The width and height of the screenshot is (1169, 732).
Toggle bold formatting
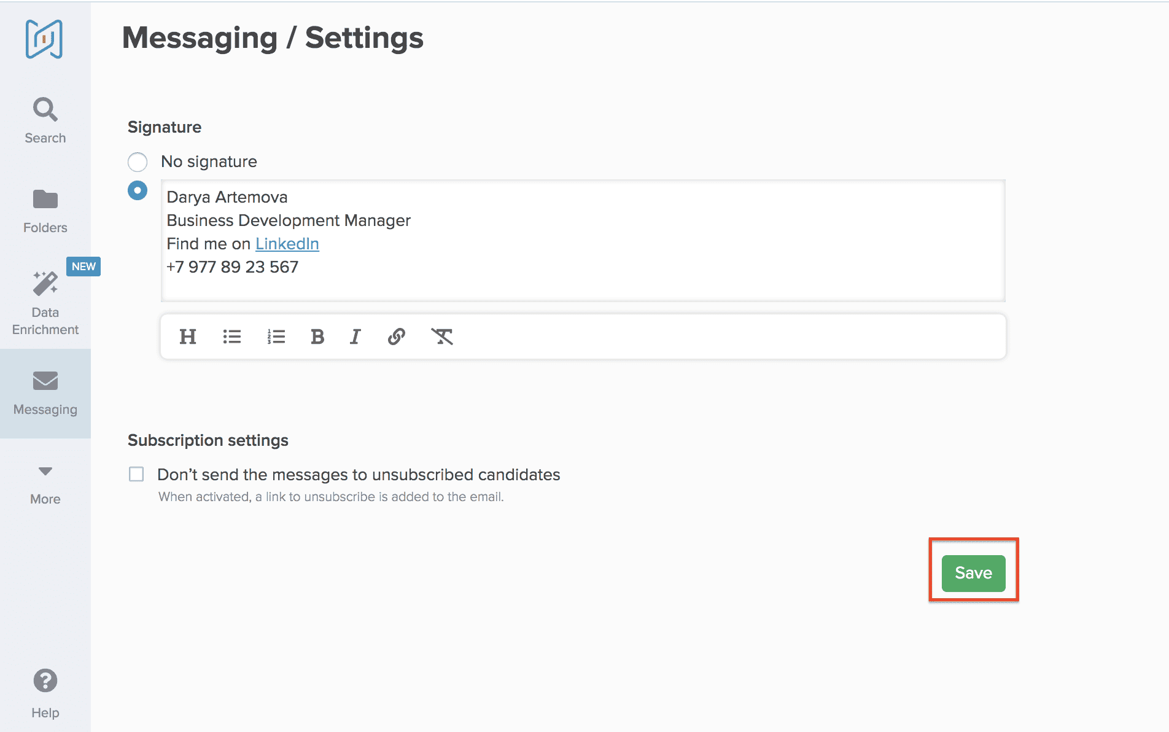[317, 337]
